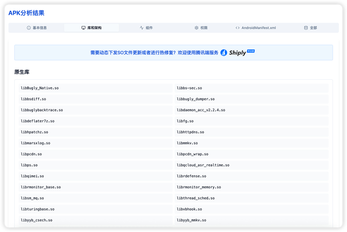The image size is (347, 232).
Task: Click the libdaemon_acc_v2.2.4.so entry
Action: [x=201, y=110]
